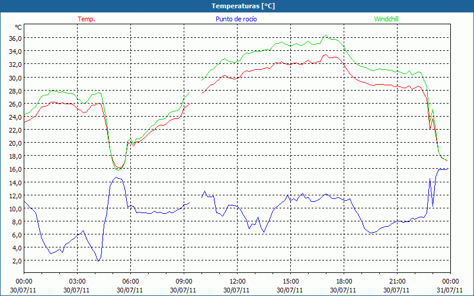Screen dimensions: 474x296
Task: Click the 31/07/11 date label
Action: [x=450, y=290]
